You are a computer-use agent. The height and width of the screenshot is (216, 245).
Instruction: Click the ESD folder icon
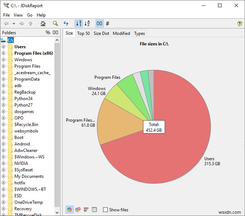(x=10, y=196)
